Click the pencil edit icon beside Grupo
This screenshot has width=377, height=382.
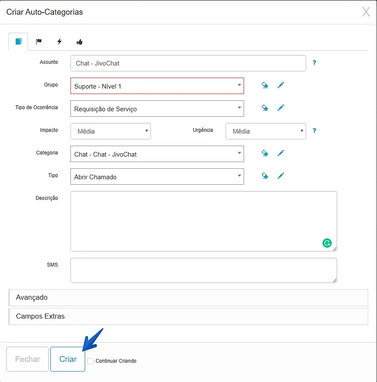[281, 85]
